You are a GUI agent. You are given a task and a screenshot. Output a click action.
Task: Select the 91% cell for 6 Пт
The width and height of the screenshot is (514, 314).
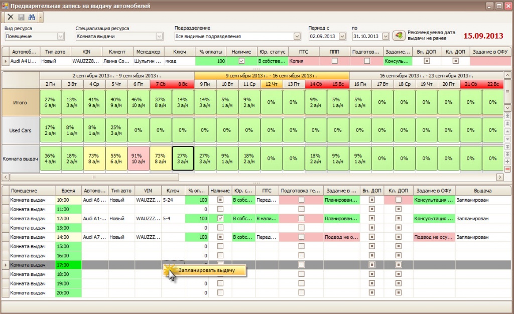tap(139, 159)
